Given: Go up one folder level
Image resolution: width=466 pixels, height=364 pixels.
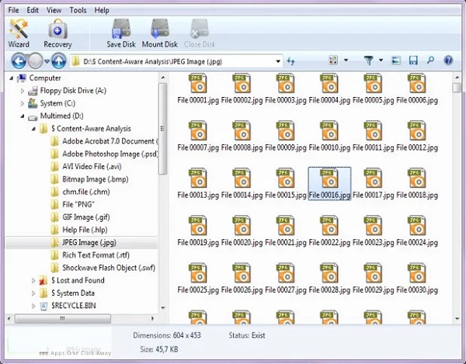Looking at the screenshot, I should tap(59, 61).
